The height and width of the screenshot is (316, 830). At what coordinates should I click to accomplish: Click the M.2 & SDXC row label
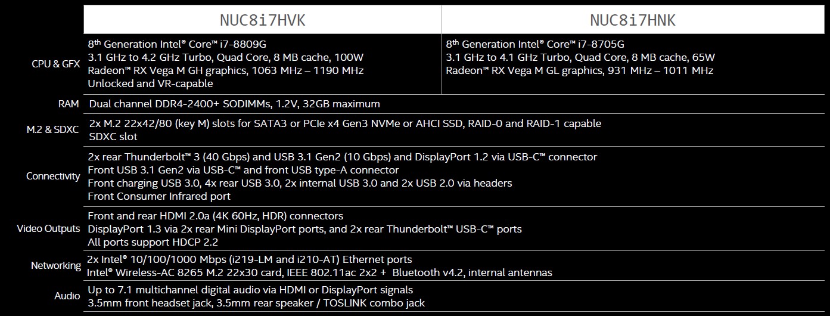(x=52, y=129)
